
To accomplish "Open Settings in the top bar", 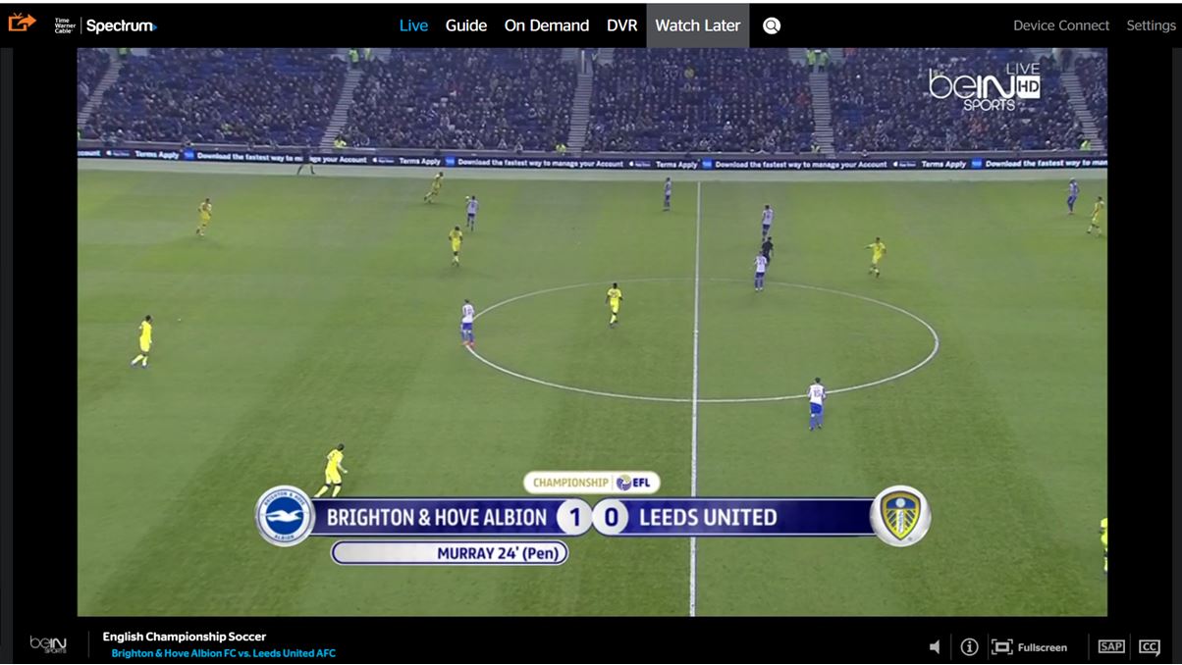I will pyautogui.click(x=1151, y=26).
